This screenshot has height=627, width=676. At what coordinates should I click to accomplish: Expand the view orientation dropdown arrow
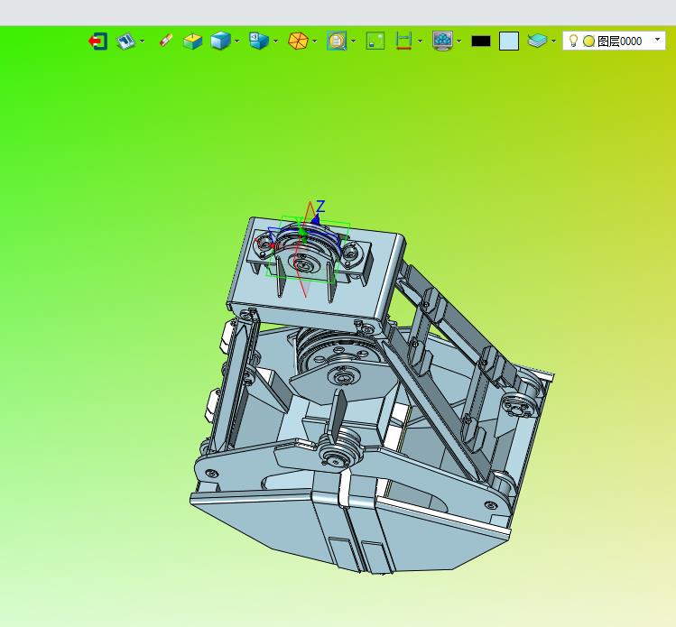[x=276, y=41]
